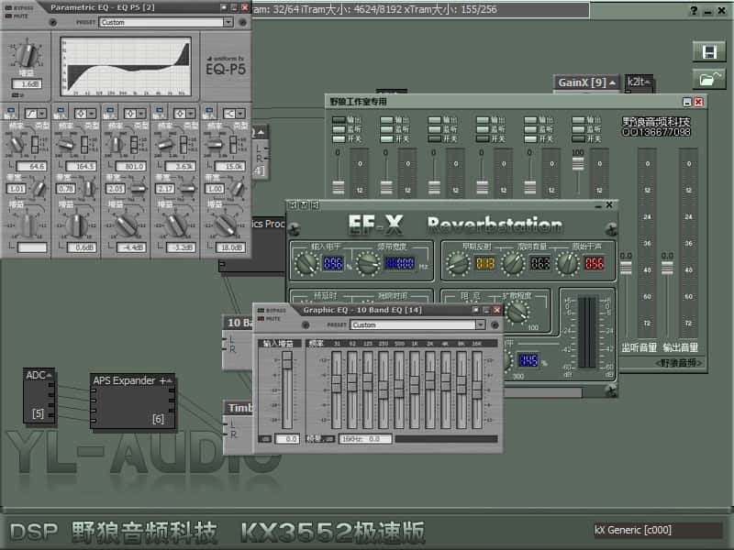Click Reverbstation input level knob
The width and height of the screenshot is (734, 550).
(x=306, y=263)
